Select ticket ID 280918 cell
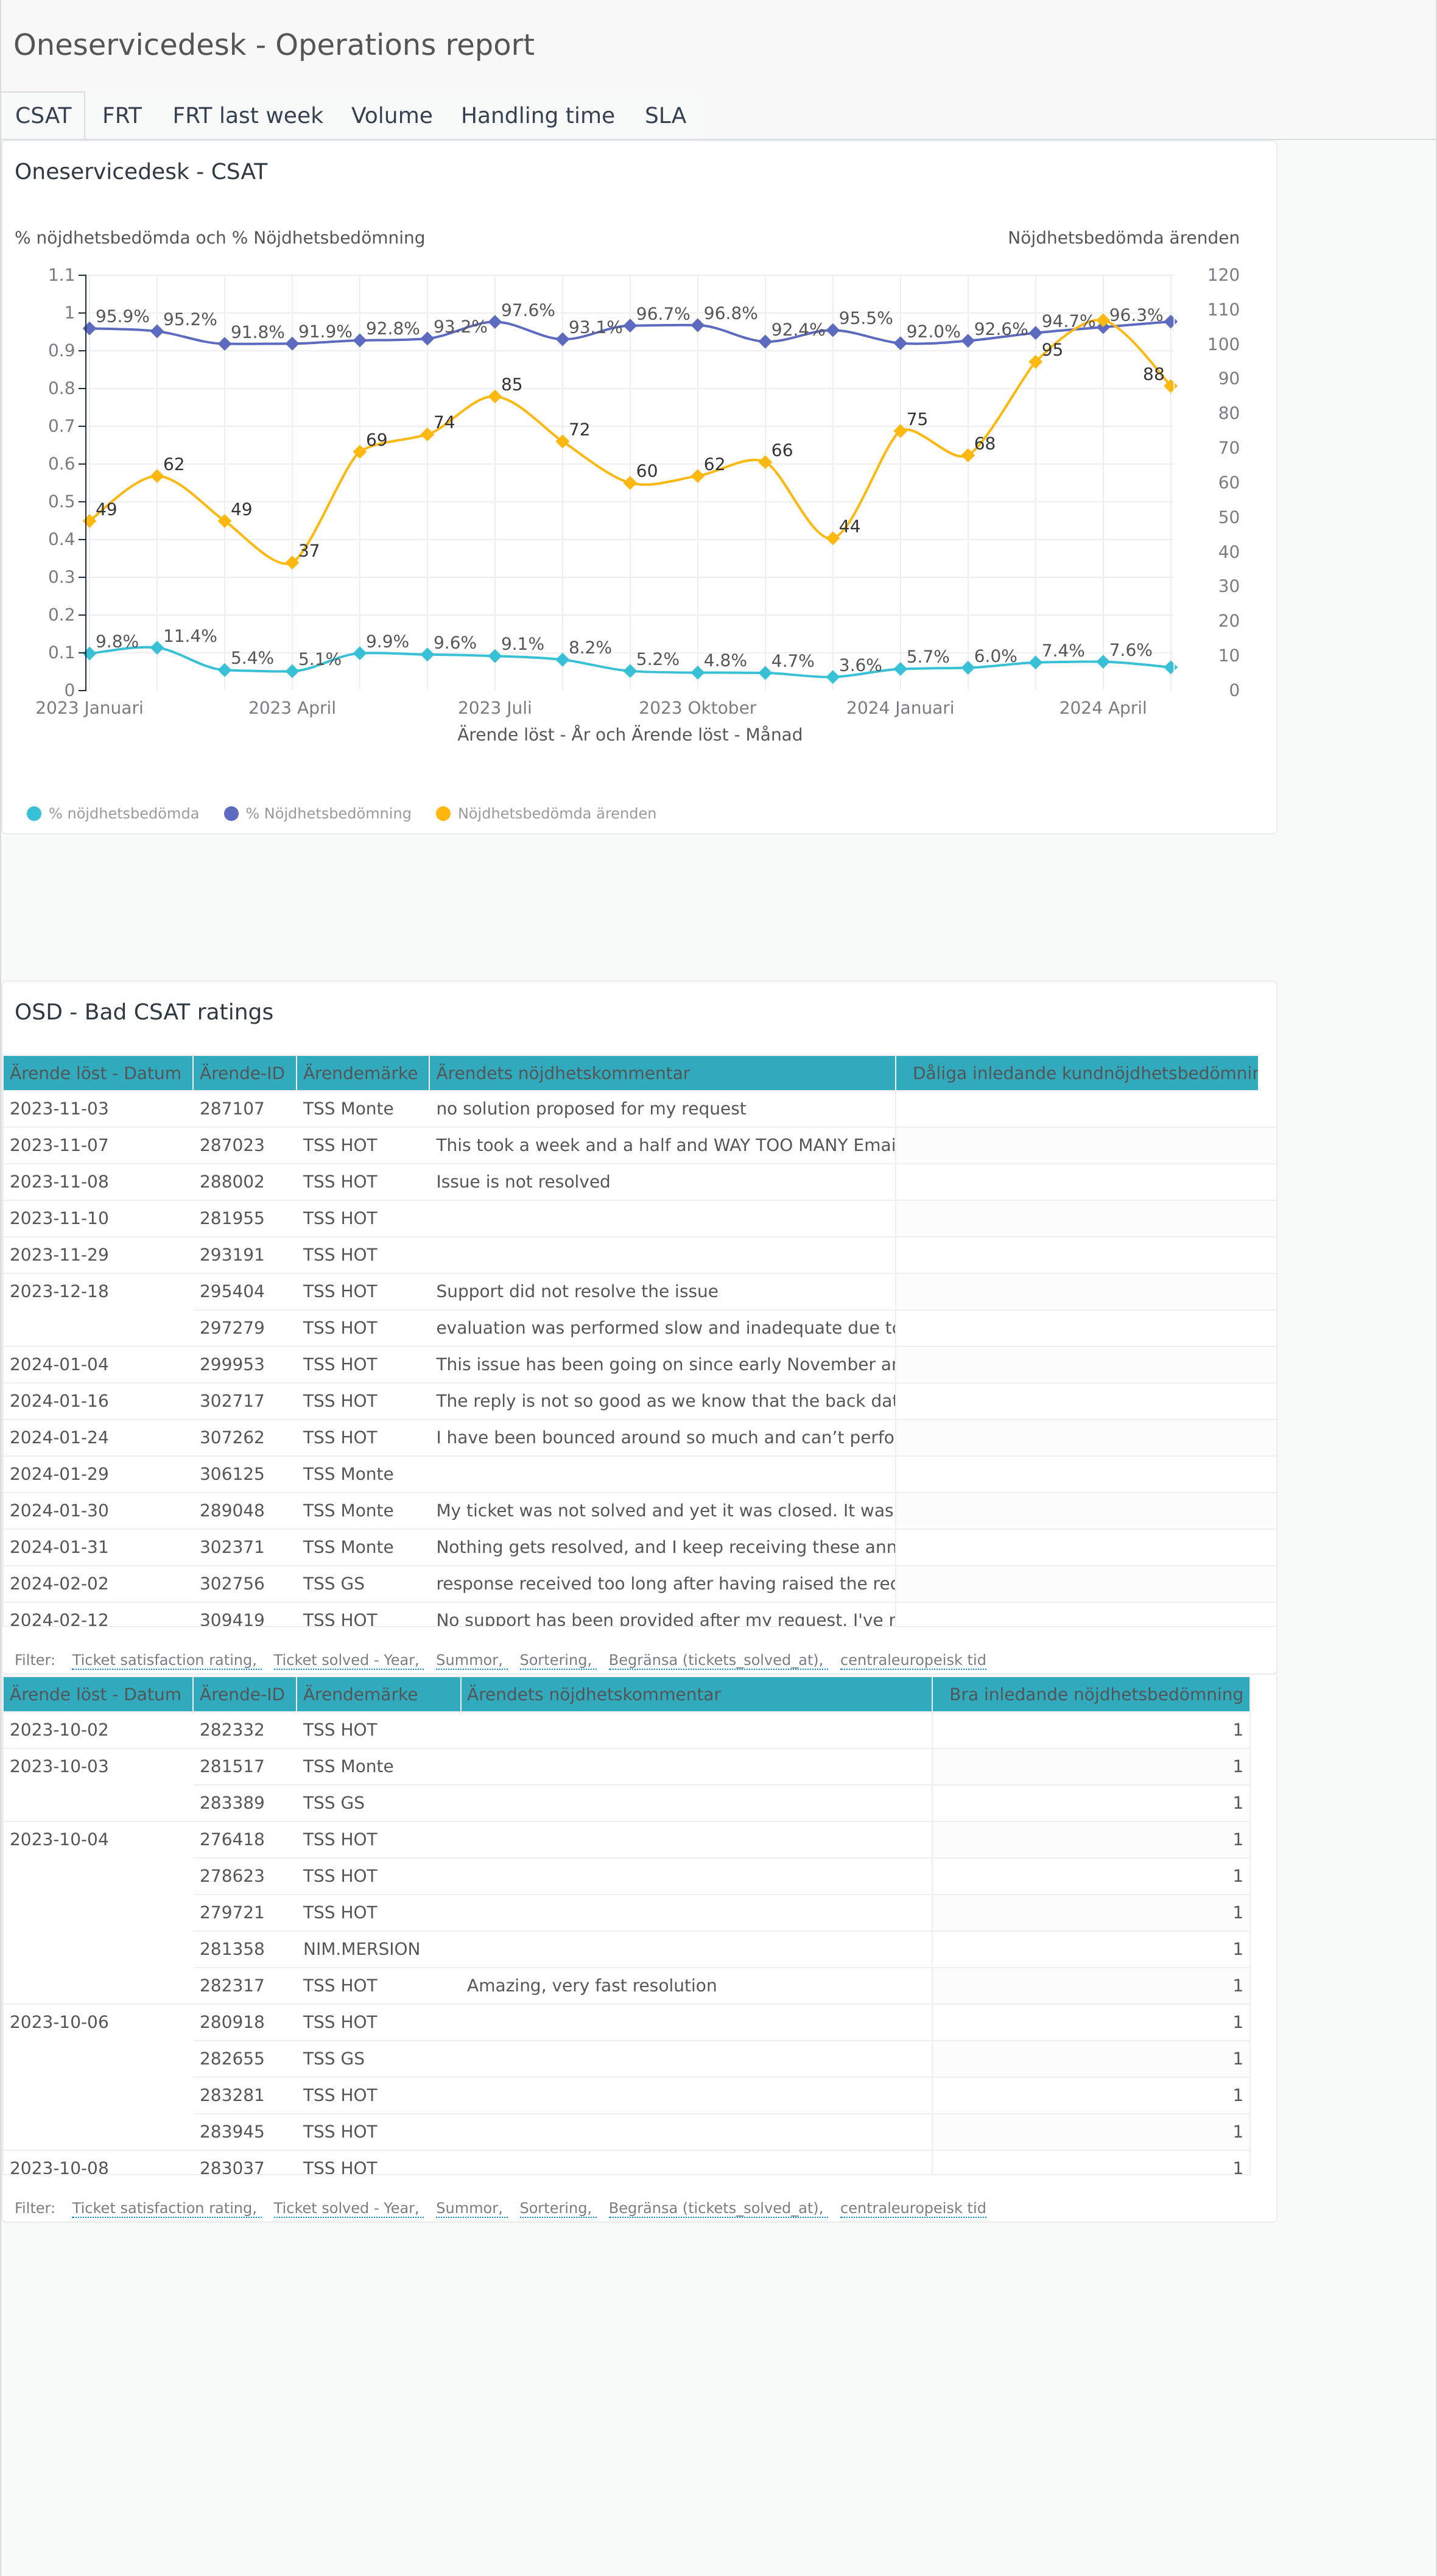The height and width of the screenshot is (2576, 1437). tap(244, 2022)
